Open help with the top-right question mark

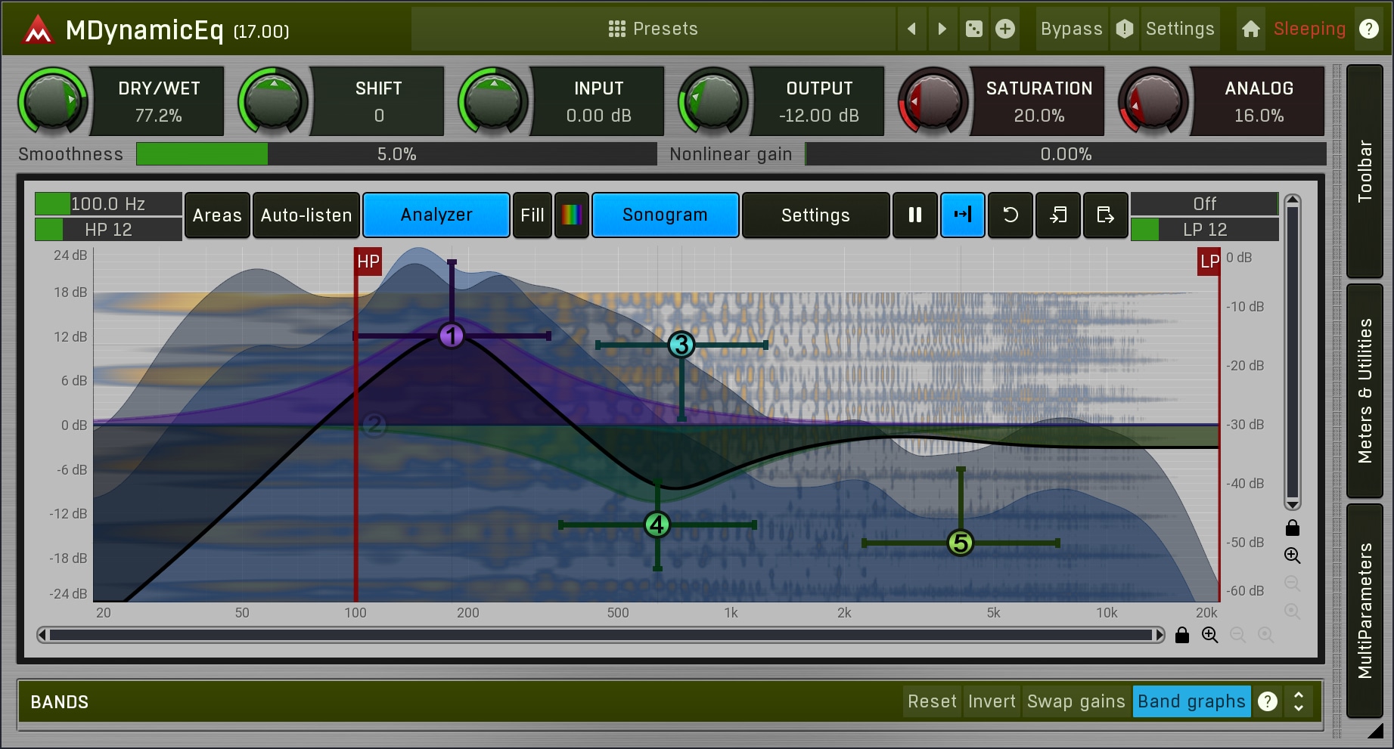point(1369,29)
